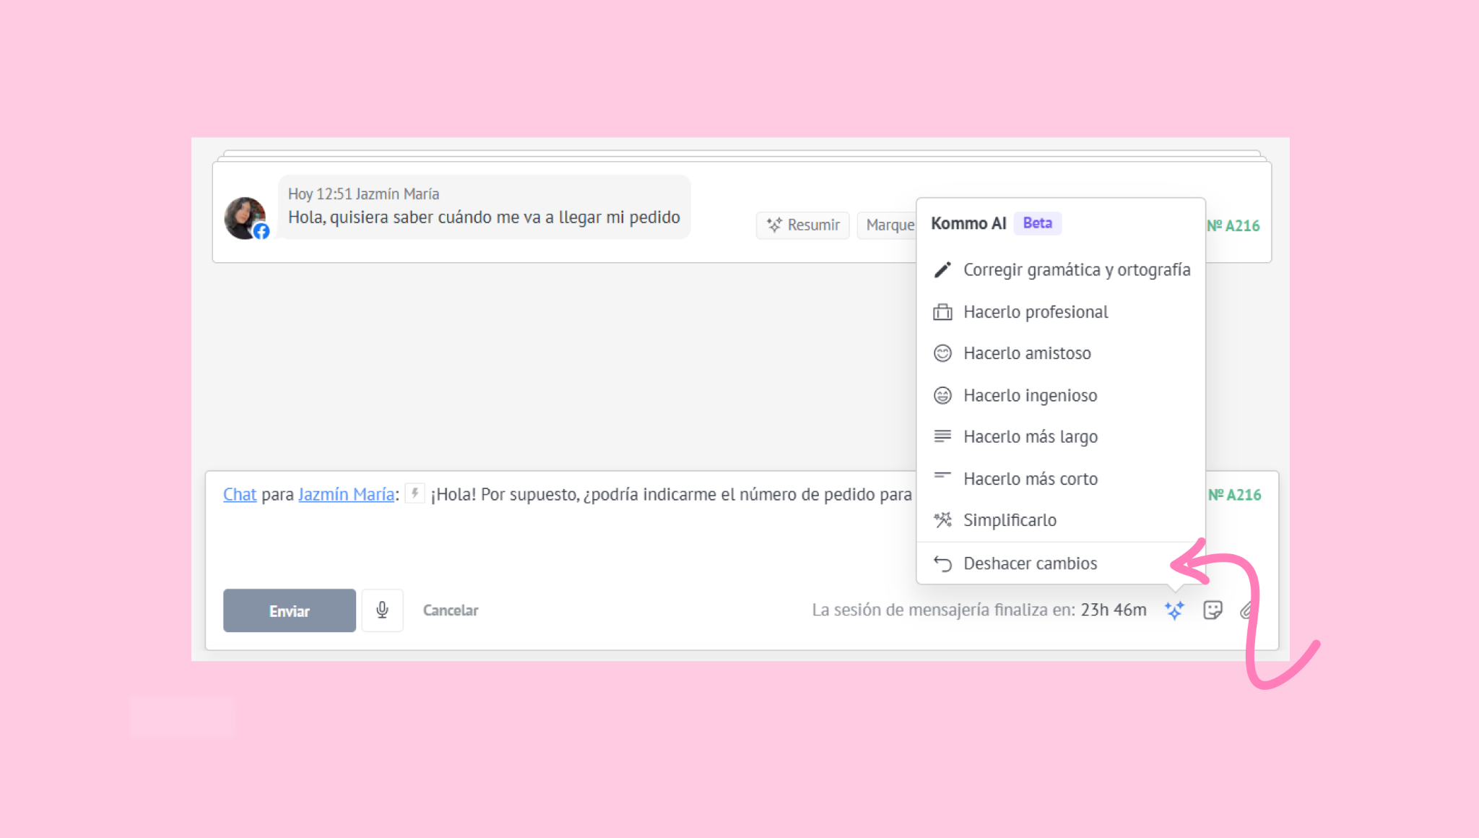Click Deshacer cambios to undo

coord(1061,563)
